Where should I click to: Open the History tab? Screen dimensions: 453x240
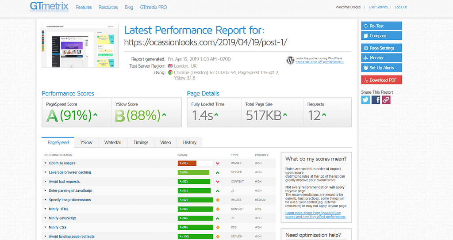pyautogui.click(x=189, y=142)
